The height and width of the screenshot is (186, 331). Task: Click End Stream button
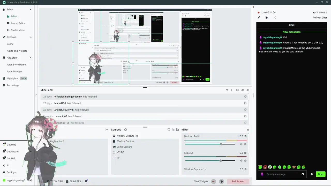238,181
